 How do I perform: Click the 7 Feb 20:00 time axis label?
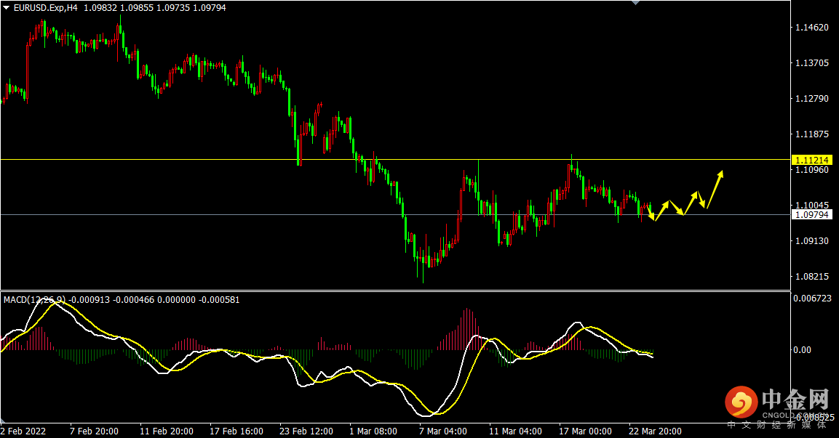[x=94, y=431]
